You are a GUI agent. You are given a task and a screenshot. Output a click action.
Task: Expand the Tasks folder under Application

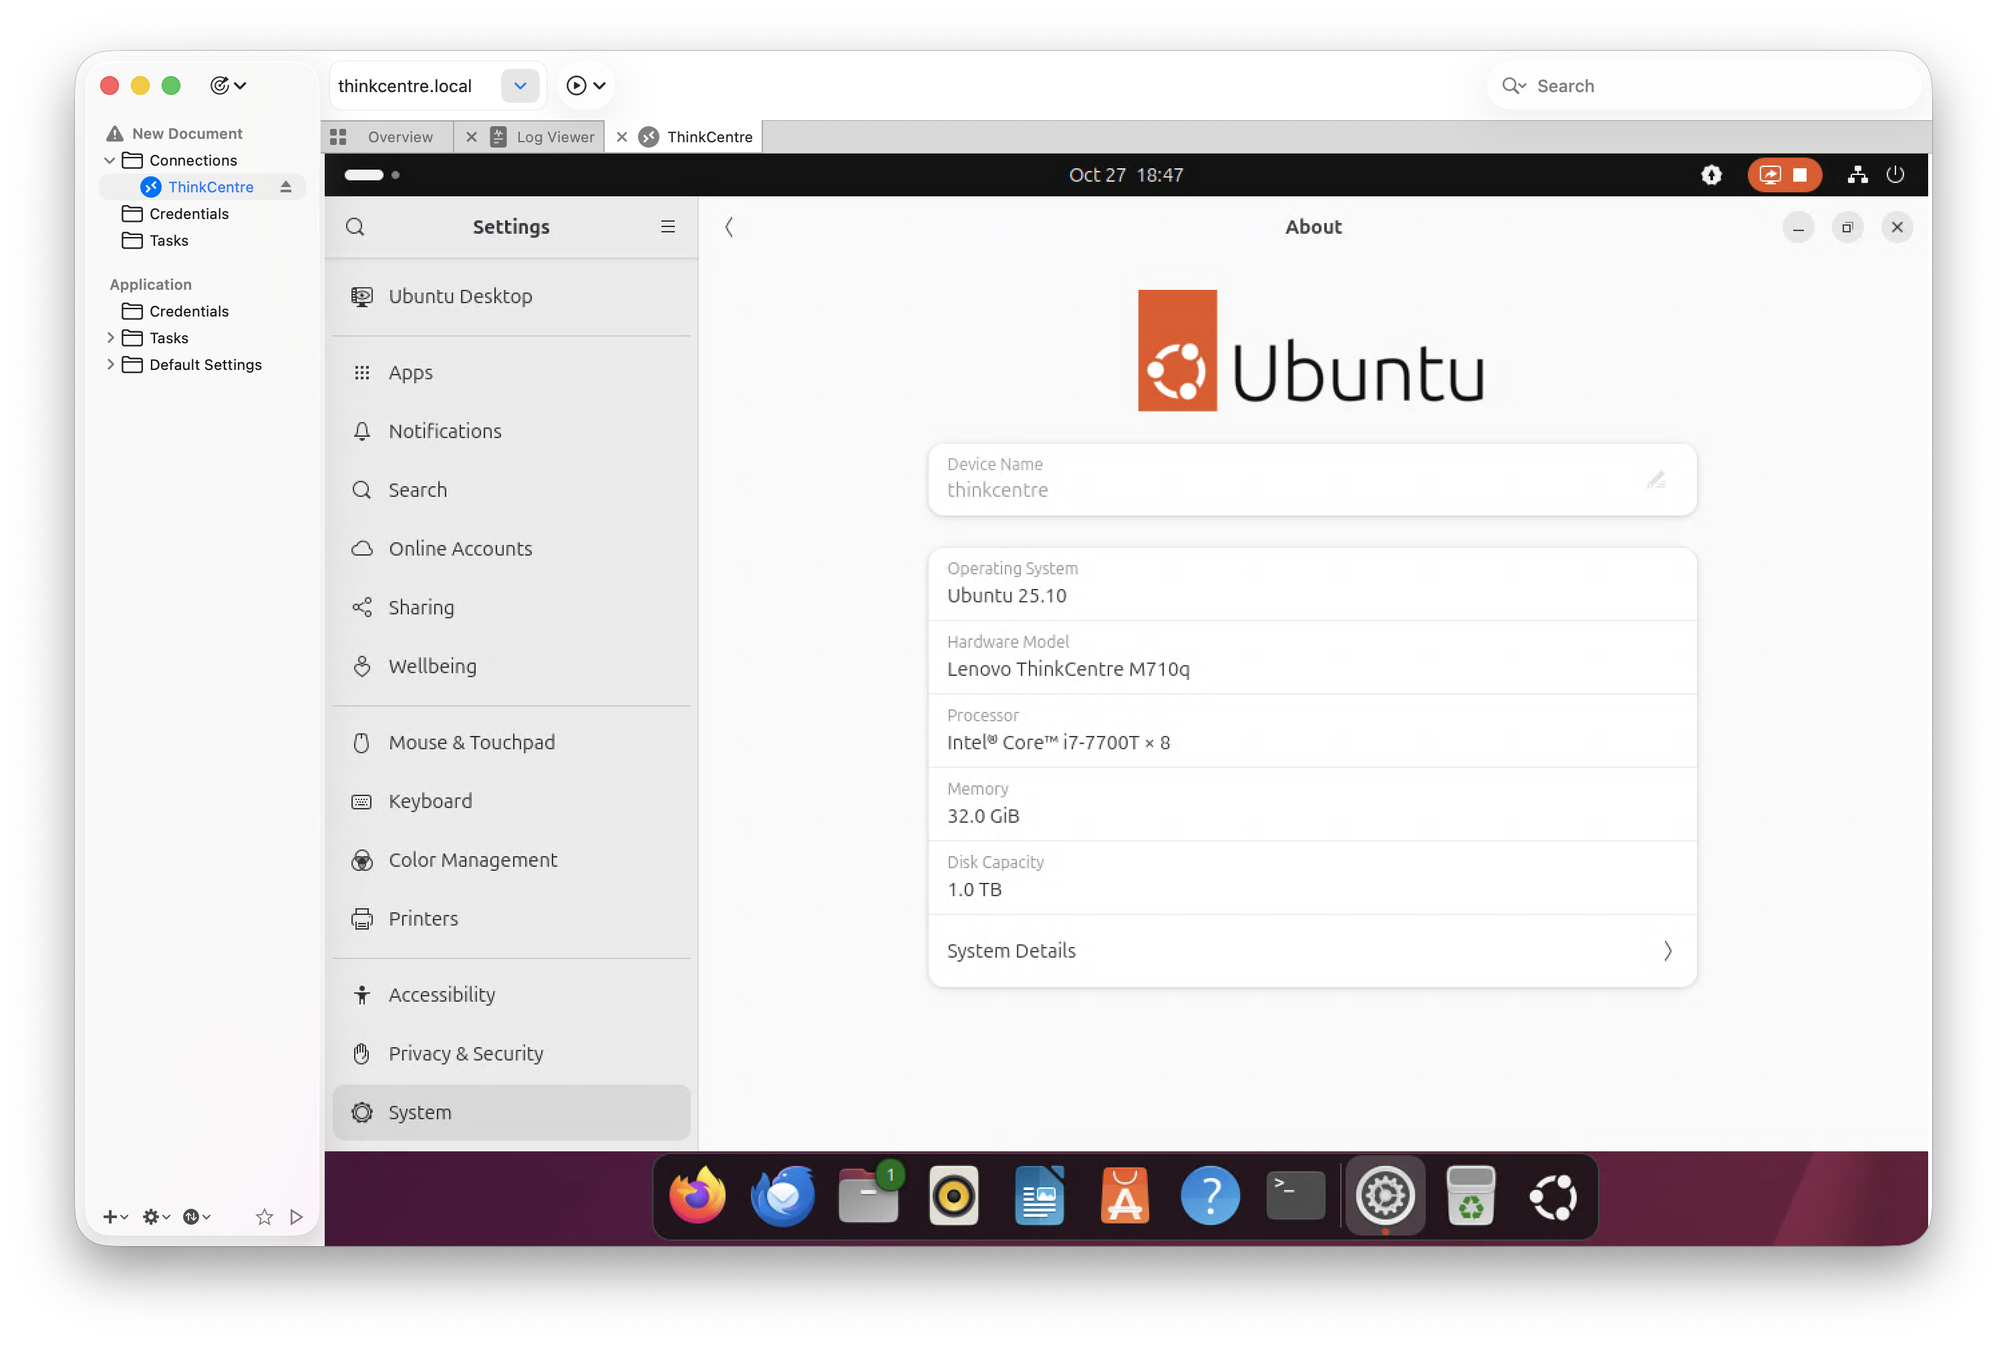tap(111, 337)
